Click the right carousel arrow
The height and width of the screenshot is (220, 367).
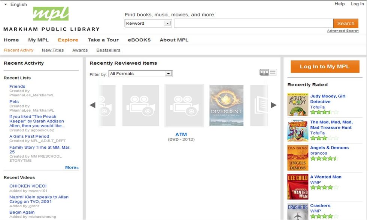pyautogui.click(x=274, y=105)
